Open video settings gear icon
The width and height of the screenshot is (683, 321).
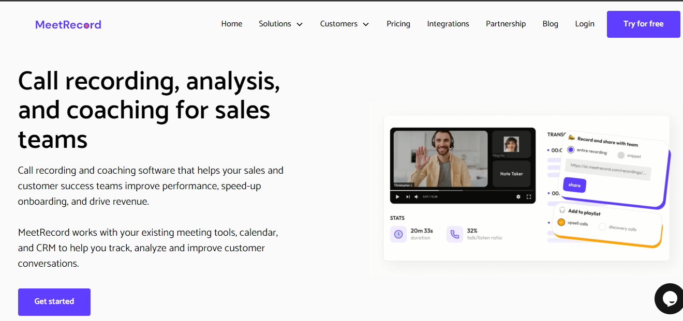point(518,197)
